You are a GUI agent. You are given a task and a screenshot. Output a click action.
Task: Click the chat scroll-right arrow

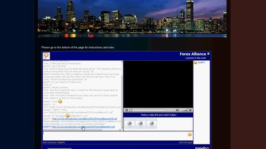coord(120,130)
